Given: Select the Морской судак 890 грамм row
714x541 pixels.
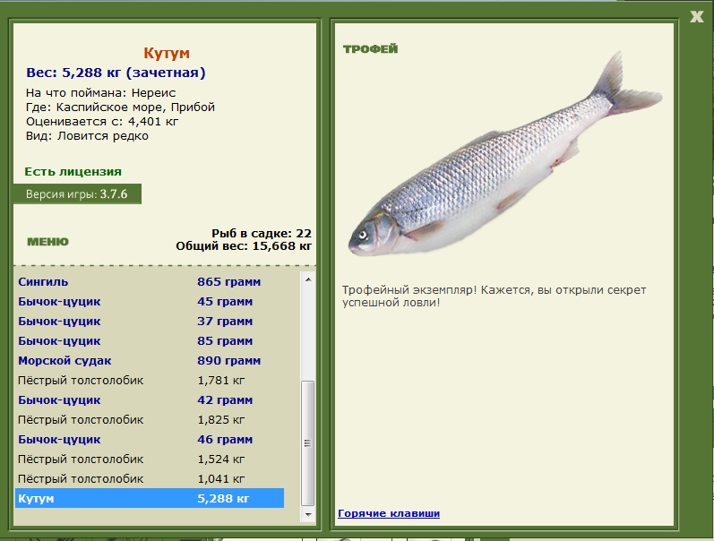Looking at the screenshot, I should (x=150, y=361).
